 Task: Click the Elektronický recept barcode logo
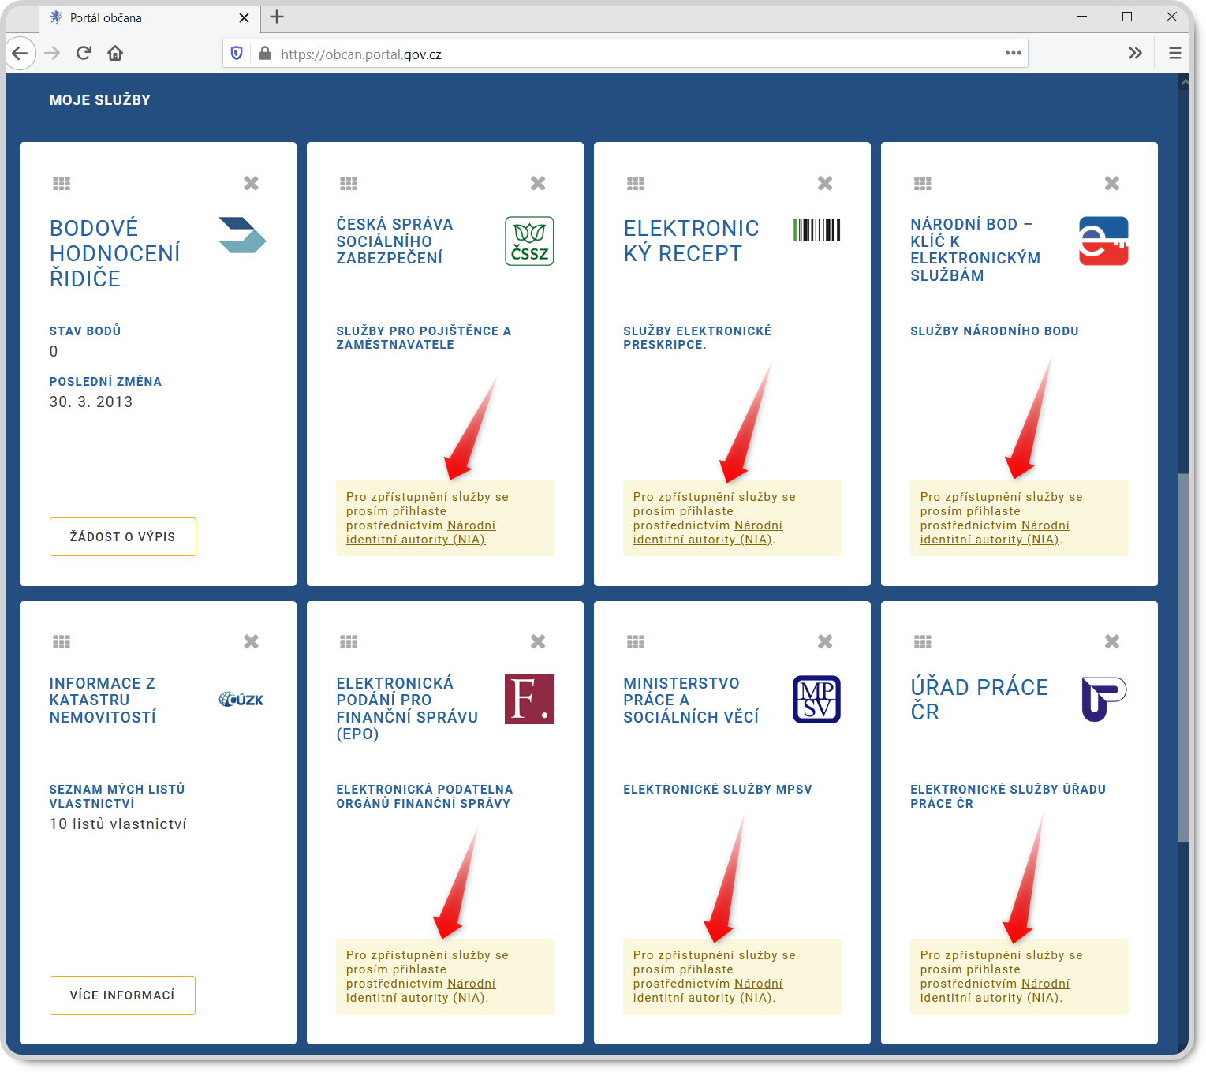pos(816,230)
